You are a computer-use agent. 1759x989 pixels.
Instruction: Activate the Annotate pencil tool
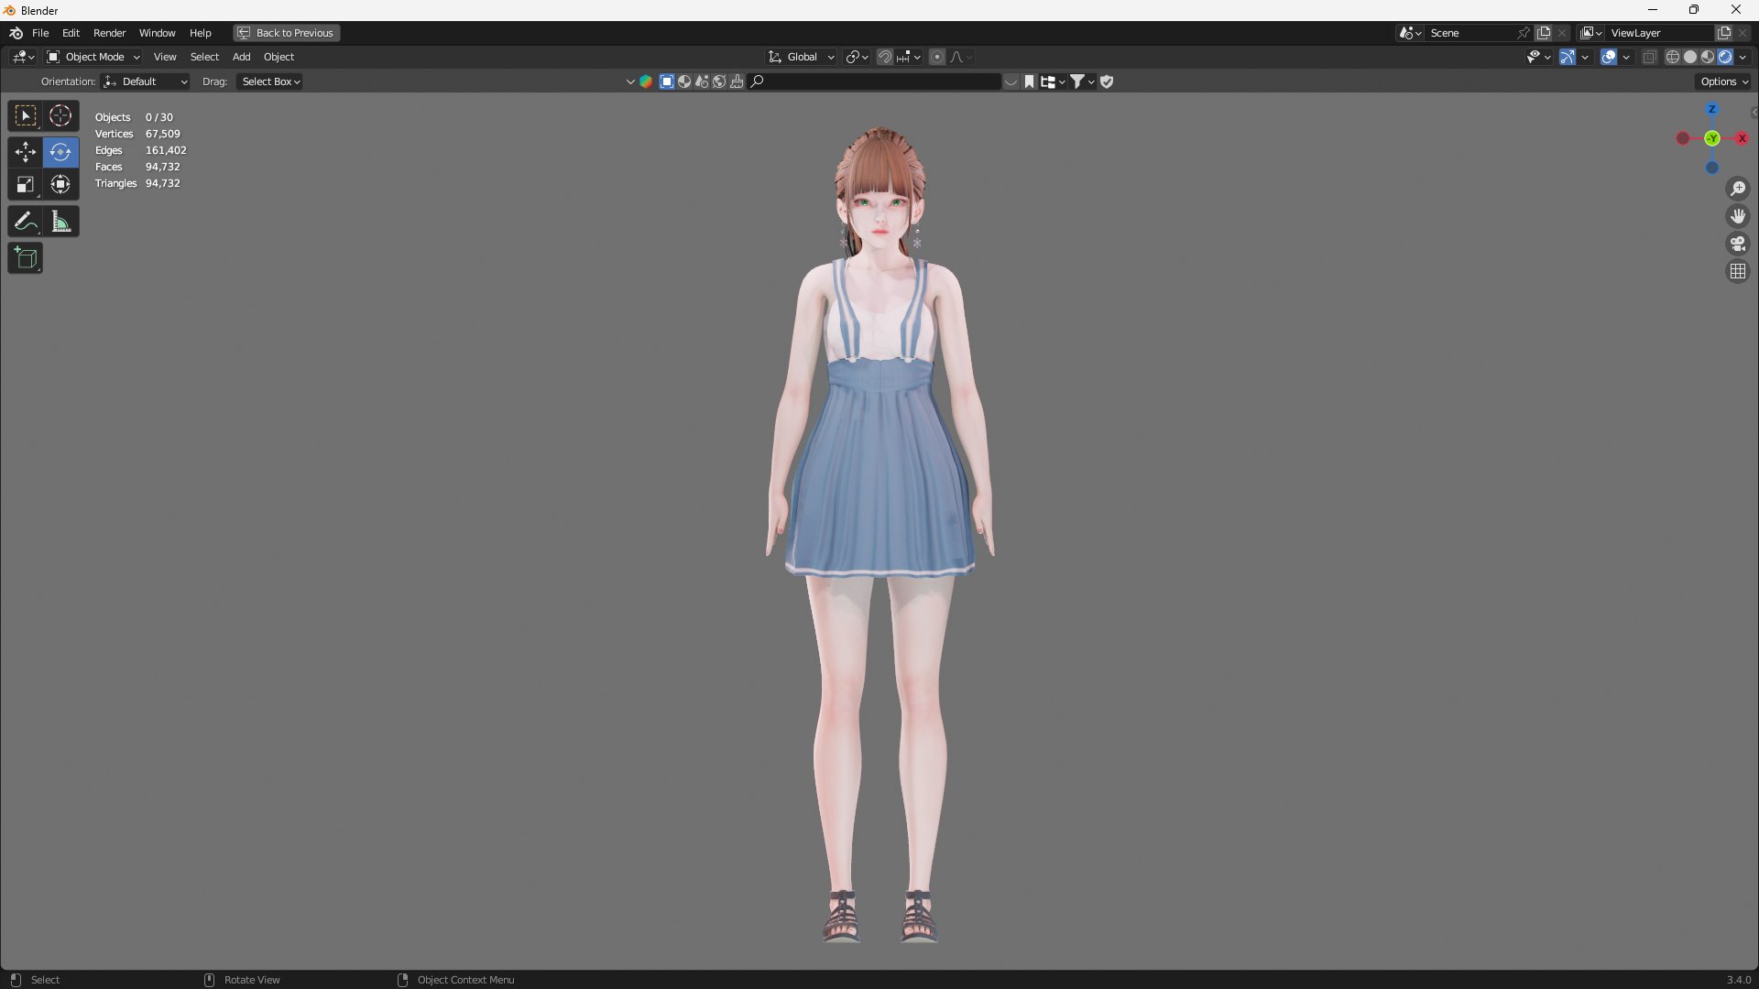coord(26,222)
